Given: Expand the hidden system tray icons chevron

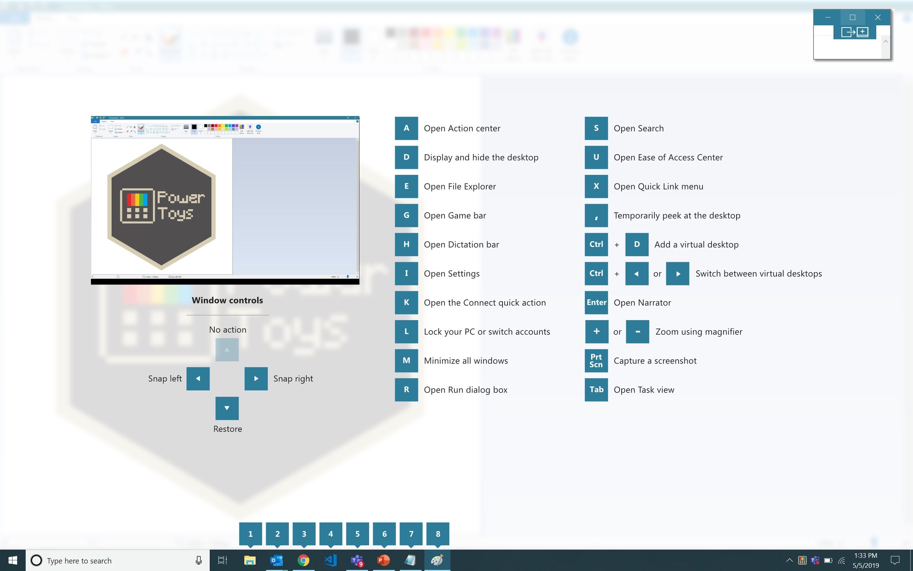Looking at the screenshot, I should tap(789, 560).
